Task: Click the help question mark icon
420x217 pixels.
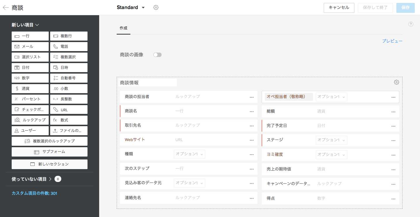Action: pyautogui.click(x=411, y=24)
